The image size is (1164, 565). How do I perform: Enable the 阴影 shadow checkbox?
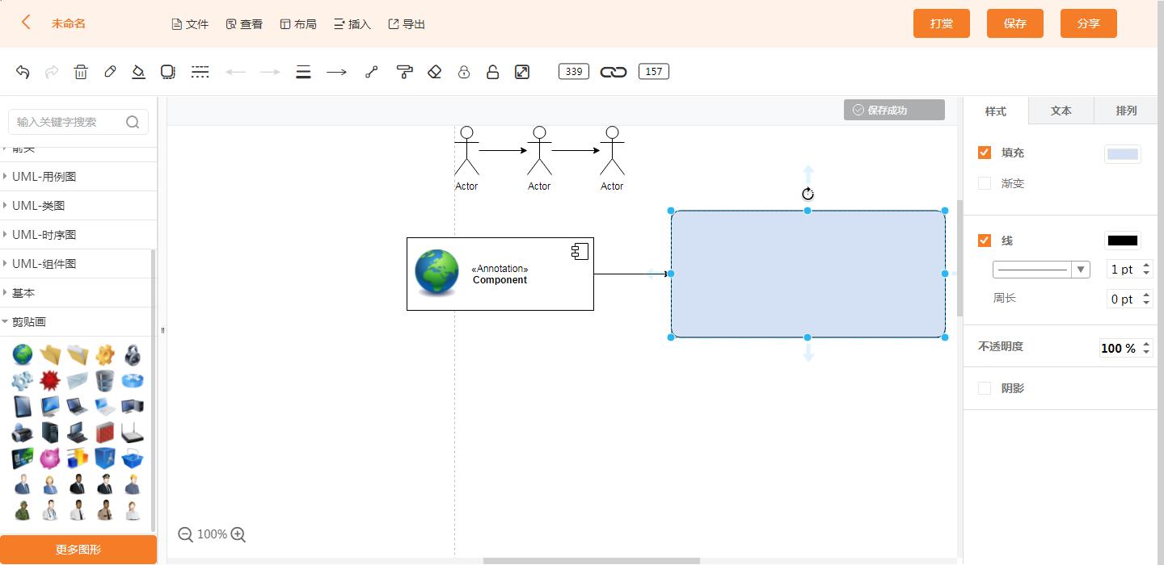pos(985,388)
